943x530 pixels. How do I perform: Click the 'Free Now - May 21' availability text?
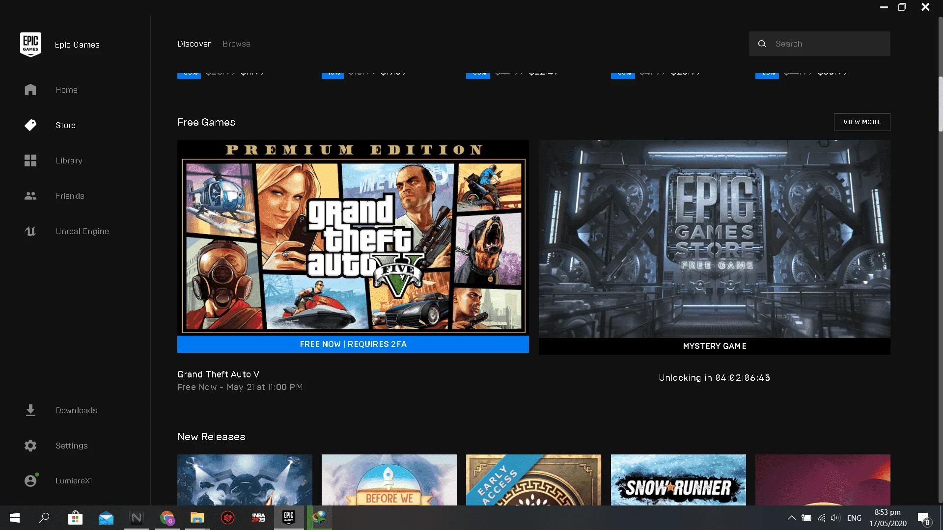tap(240, 387)
